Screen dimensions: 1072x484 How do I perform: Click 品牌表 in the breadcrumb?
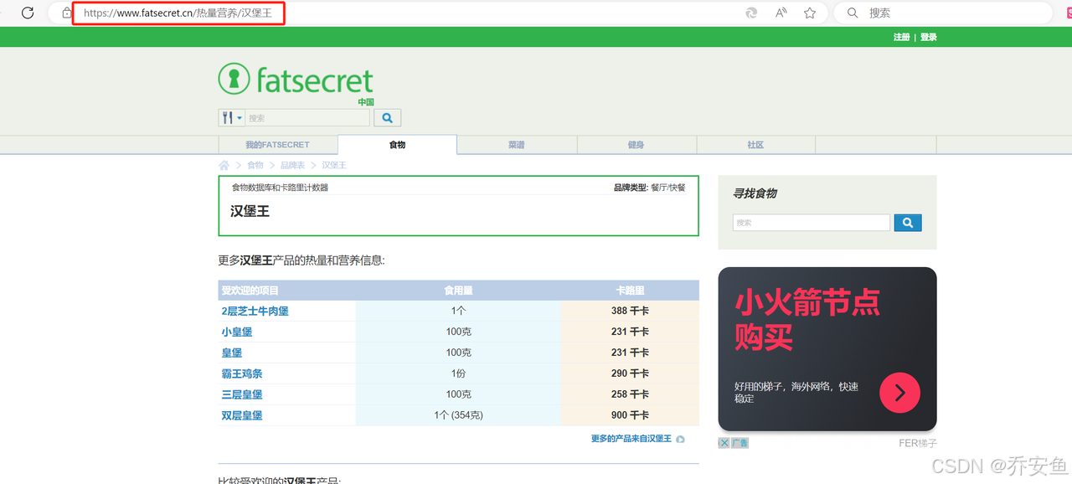coord(292,165)
